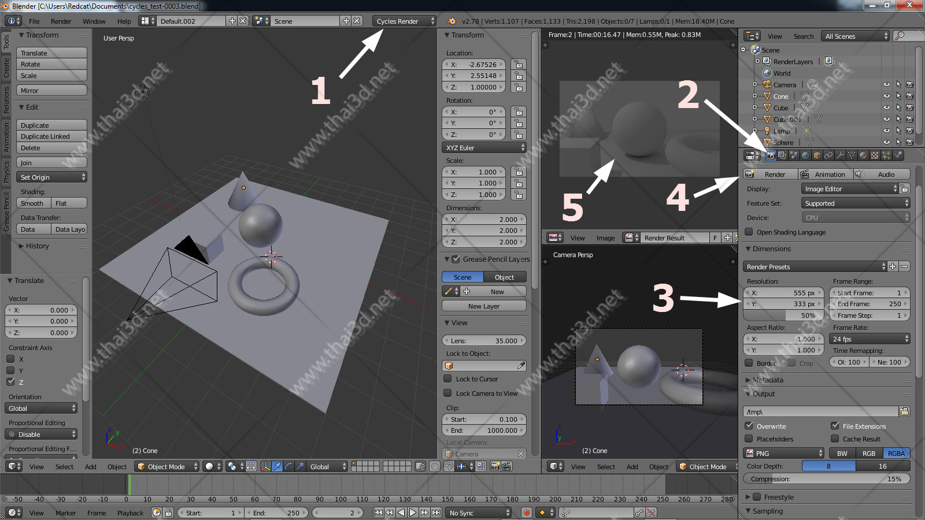This screenshot has width=925, height=520.
Task: Adjust the resolution percentage 50% slider
Action: [784, 315]
